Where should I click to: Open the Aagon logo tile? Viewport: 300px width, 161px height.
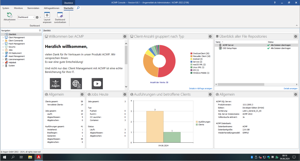tap(55, 84)
